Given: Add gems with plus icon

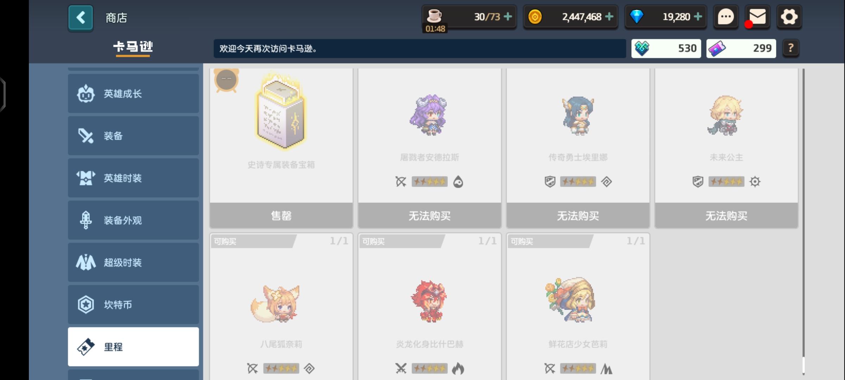Looking at the screenshot, I should click(698, 17).
